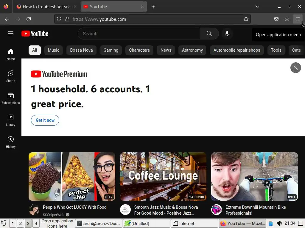Click the Get it now button

(x=45, y=120)
